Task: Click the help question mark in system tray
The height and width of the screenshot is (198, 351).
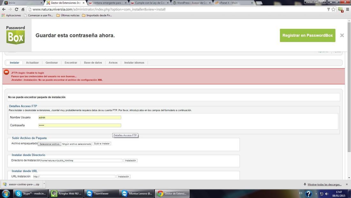Action: point(309,194)
